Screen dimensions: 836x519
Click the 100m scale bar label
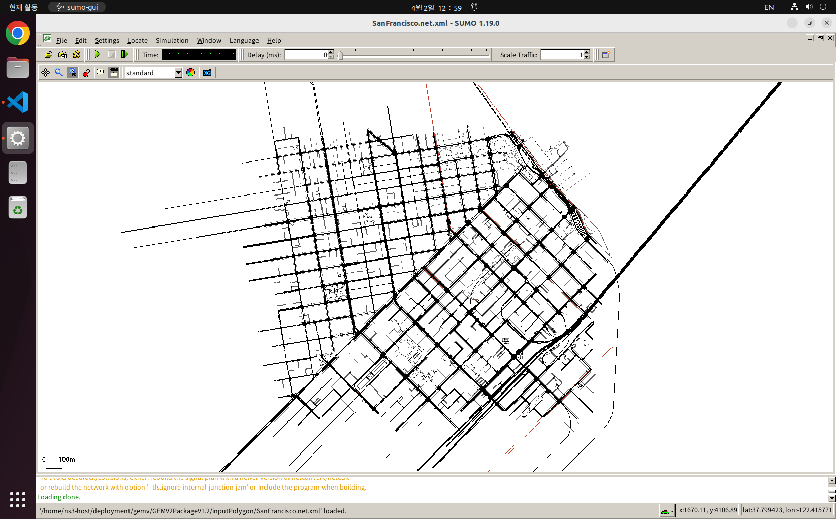(67, 459)
